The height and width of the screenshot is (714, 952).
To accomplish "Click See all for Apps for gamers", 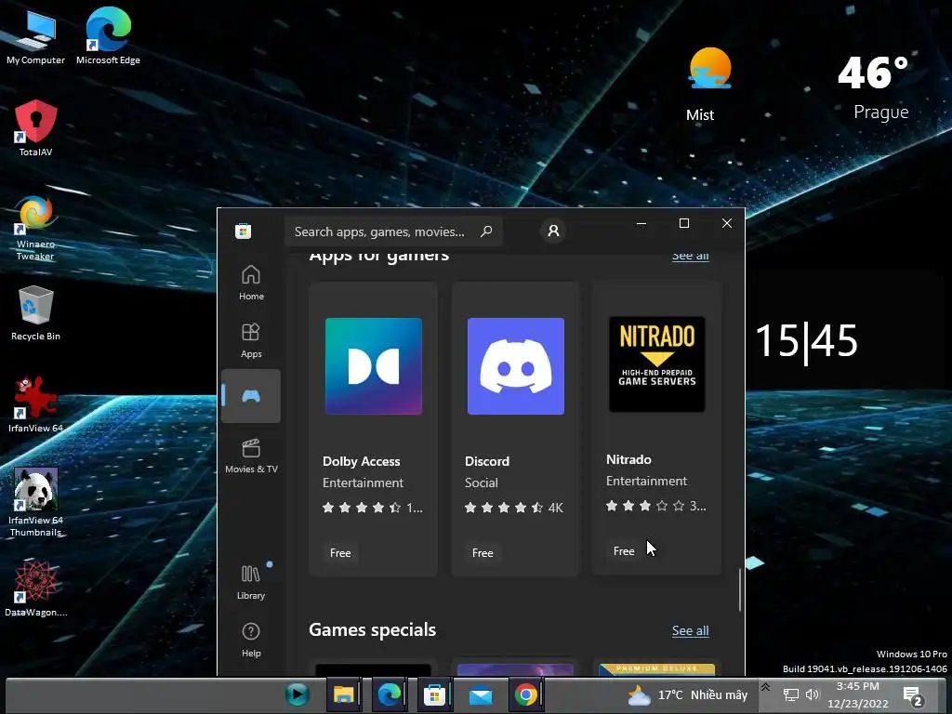I will (x=691, y=256).
